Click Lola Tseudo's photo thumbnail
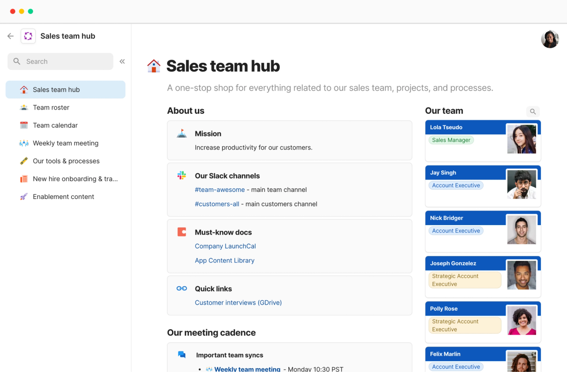The width and height of the screenshot is (567, 372). point(522,139)
